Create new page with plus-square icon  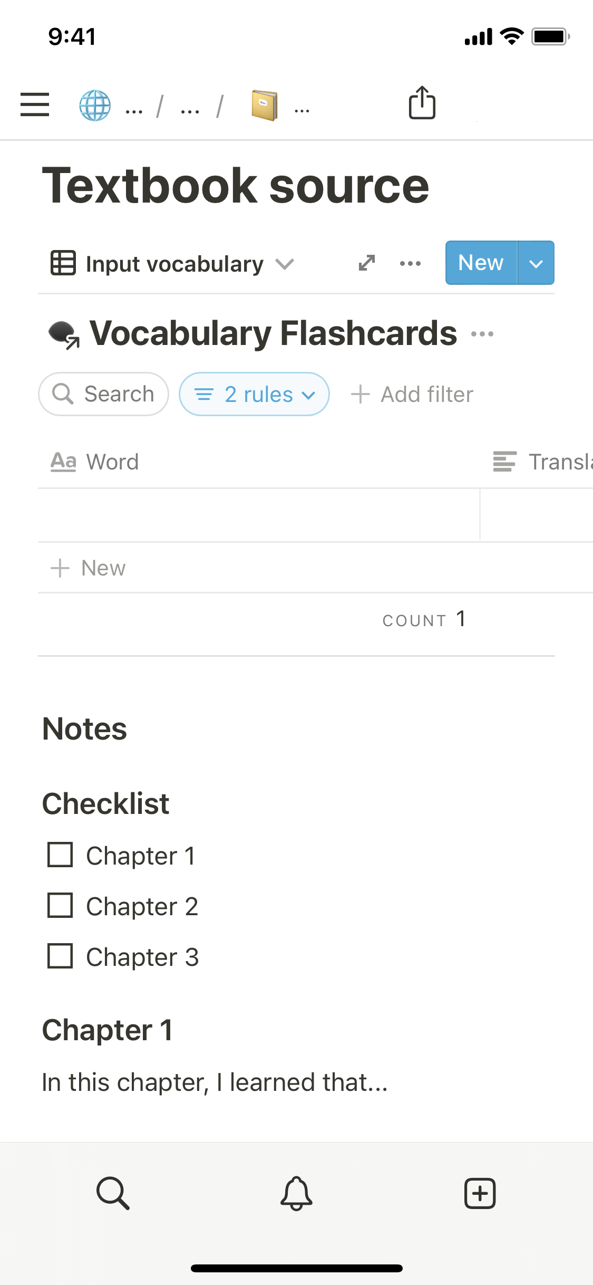pyautogui.click(x=480, y=1193)
